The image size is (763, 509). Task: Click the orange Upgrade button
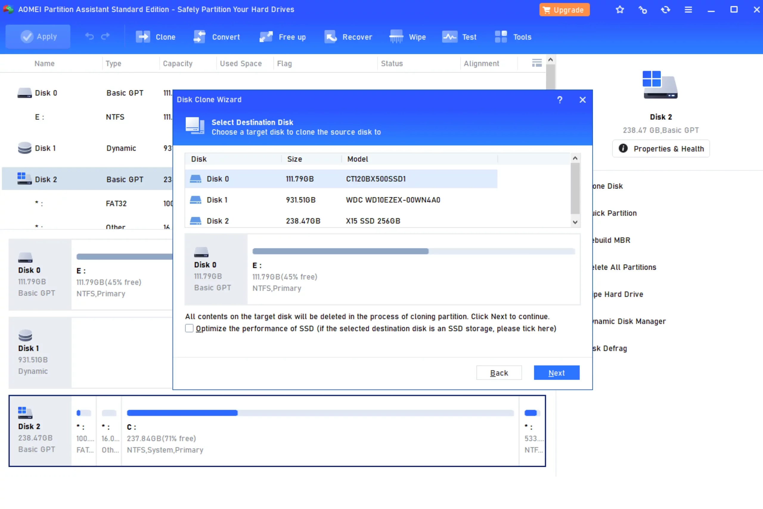coord(564,10)
